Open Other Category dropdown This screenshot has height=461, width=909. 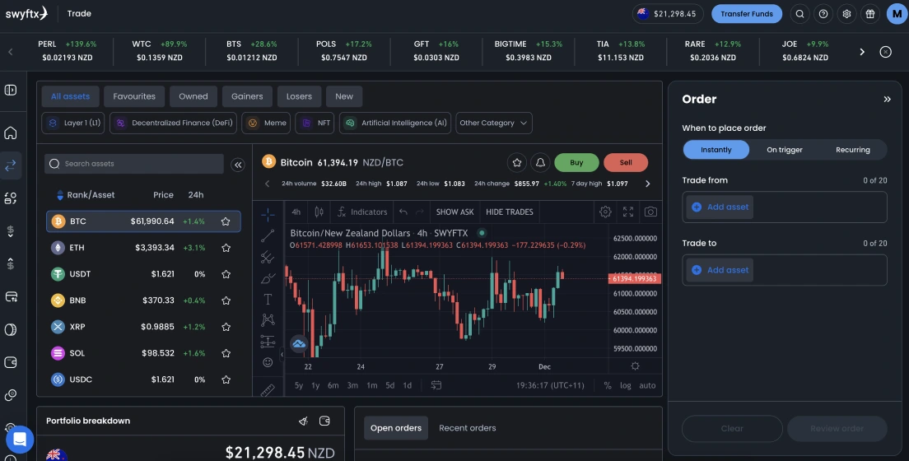coord(494,123)
